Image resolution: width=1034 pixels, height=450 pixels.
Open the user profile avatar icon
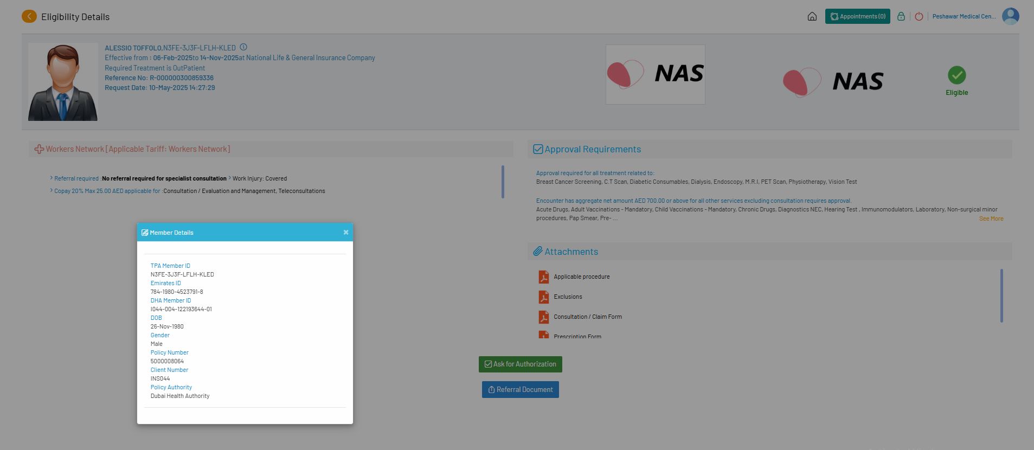point(1010,16)
